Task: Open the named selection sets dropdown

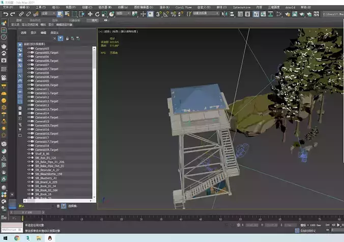Action: 206,14
